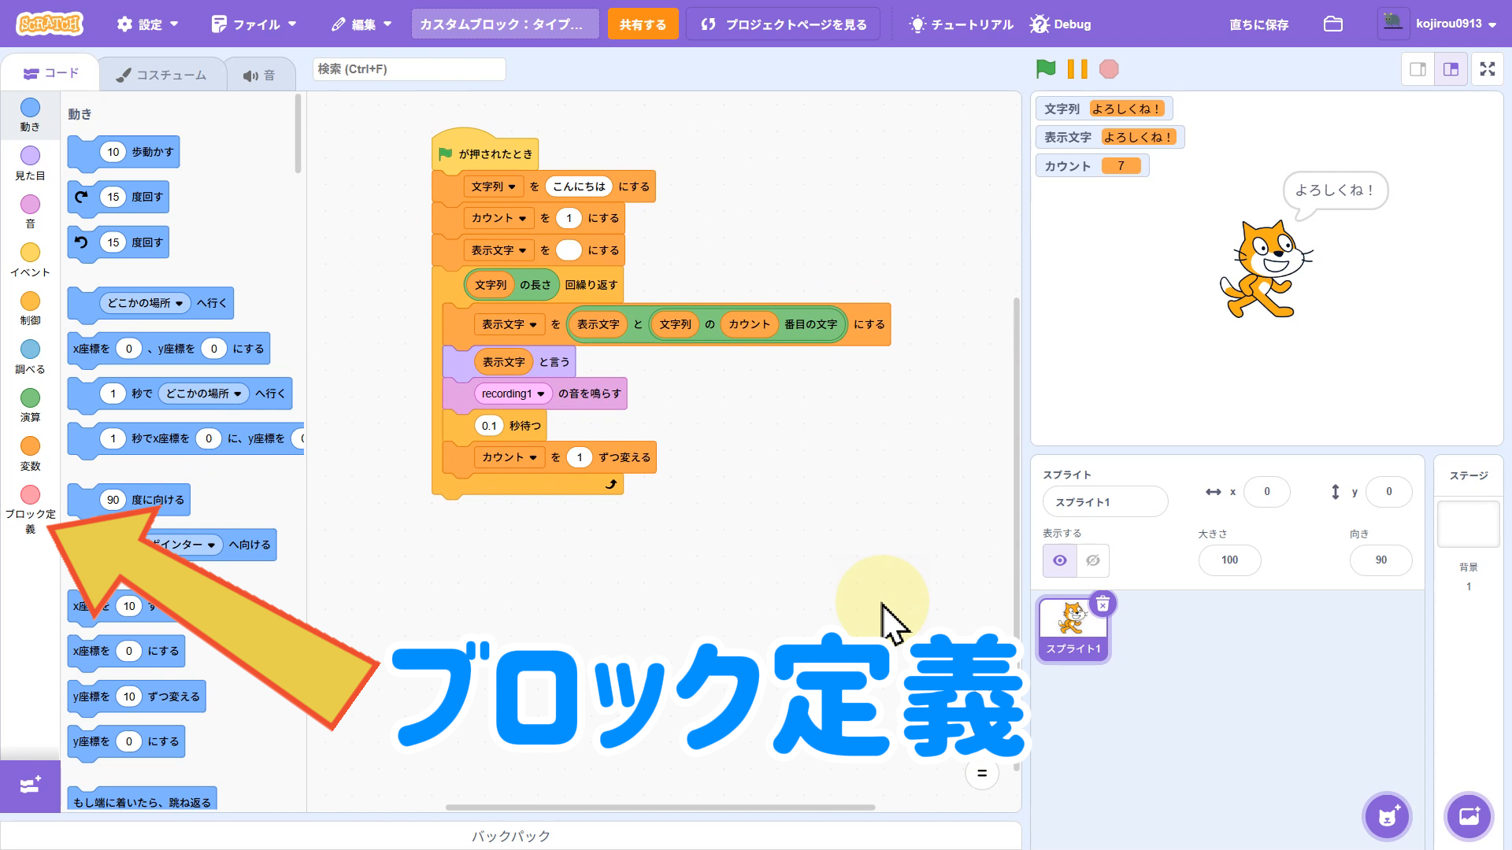Hide the sprite with crossed-eye icon
The height and width of the screenshot is (850, 1512).
click(x=1093, y=560)
